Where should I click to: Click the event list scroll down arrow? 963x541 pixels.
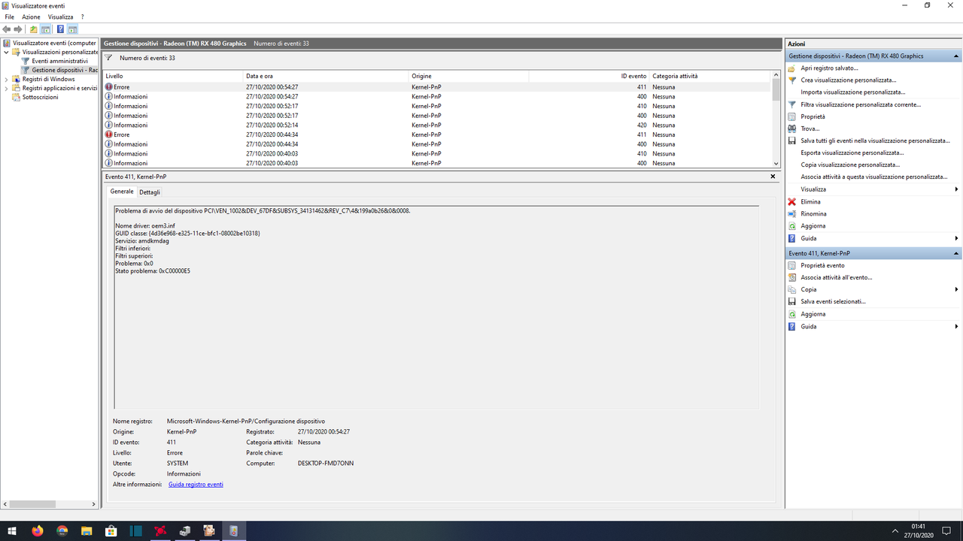pyautogui.click(x=776, y=163)
